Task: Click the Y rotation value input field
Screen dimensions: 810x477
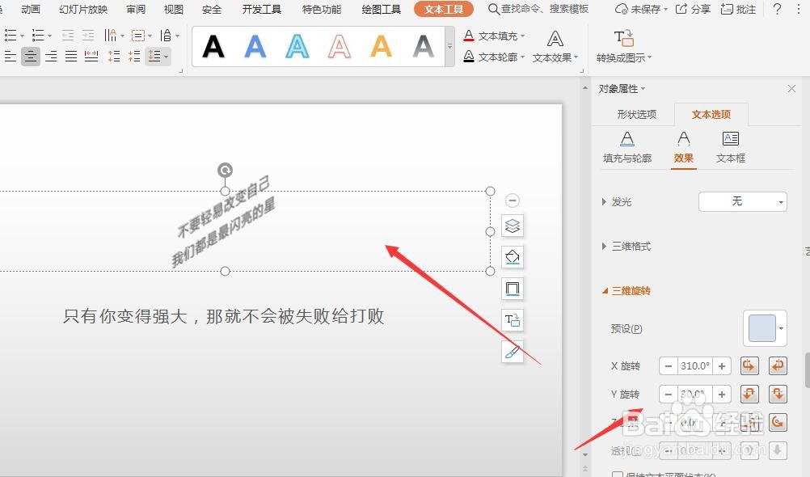Action: pos(694,394)
